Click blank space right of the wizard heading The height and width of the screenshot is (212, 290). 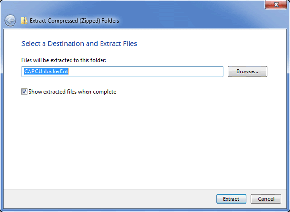(208, 44)
